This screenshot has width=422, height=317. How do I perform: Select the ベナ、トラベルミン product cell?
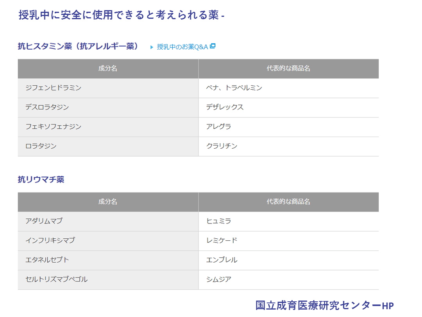click(x=234, y=88)
